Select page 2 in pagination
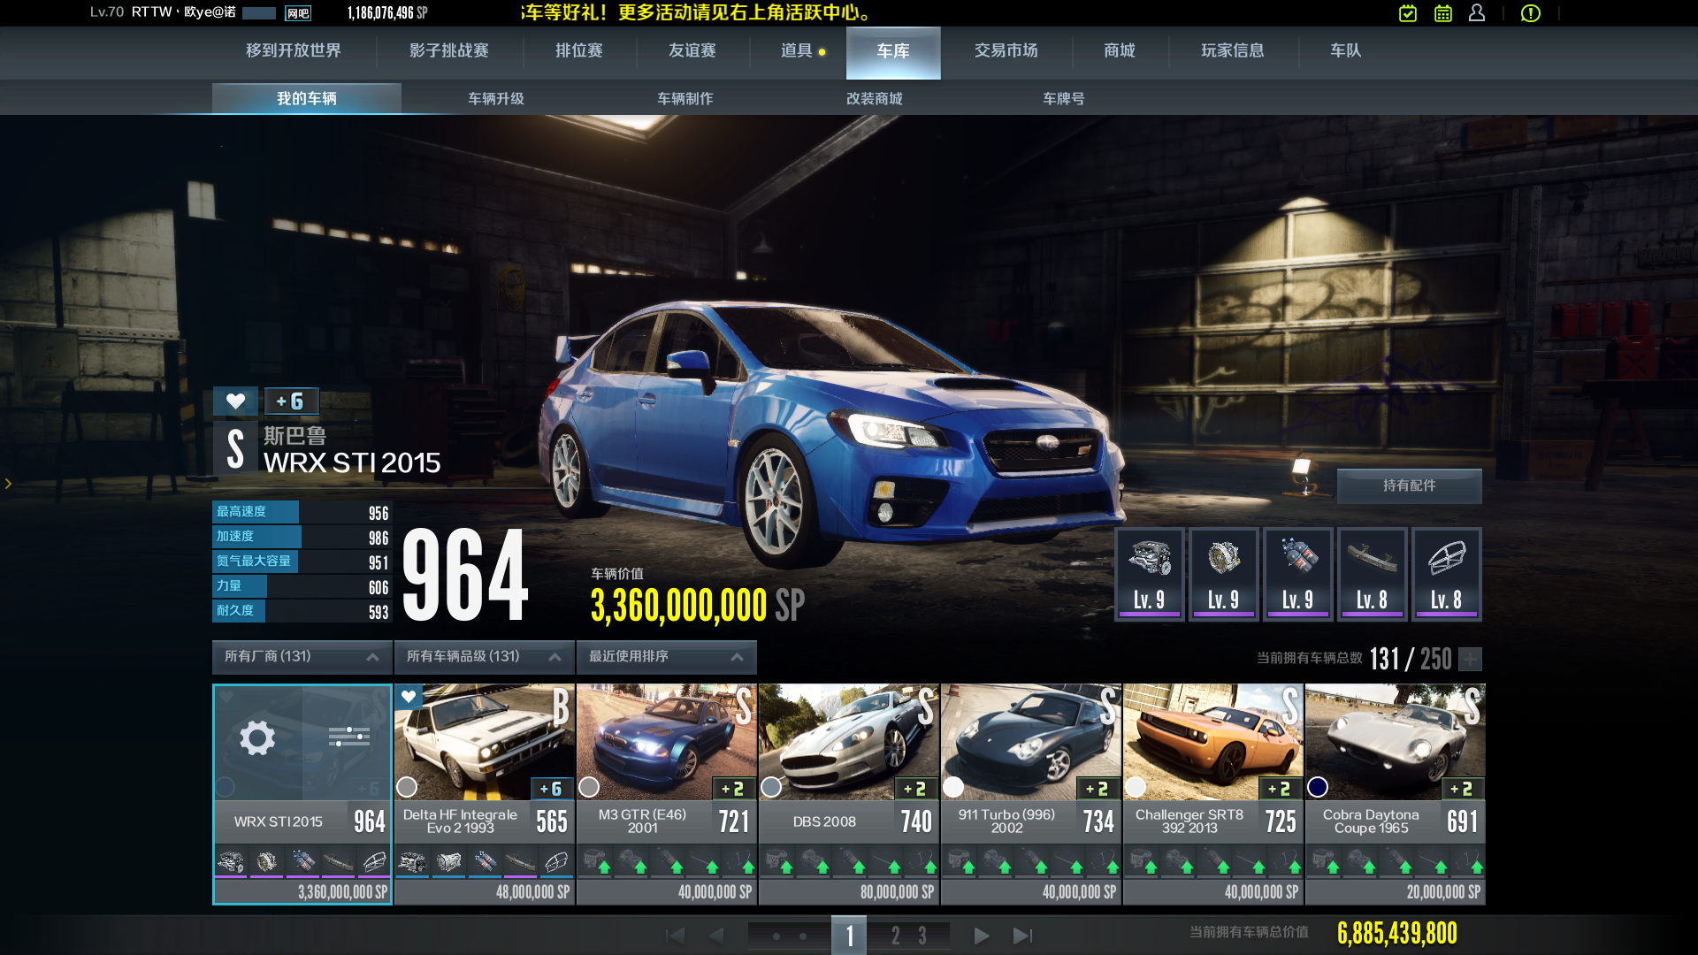The width and height of the screenshot is (1698, 955). (x=896, y=936)
